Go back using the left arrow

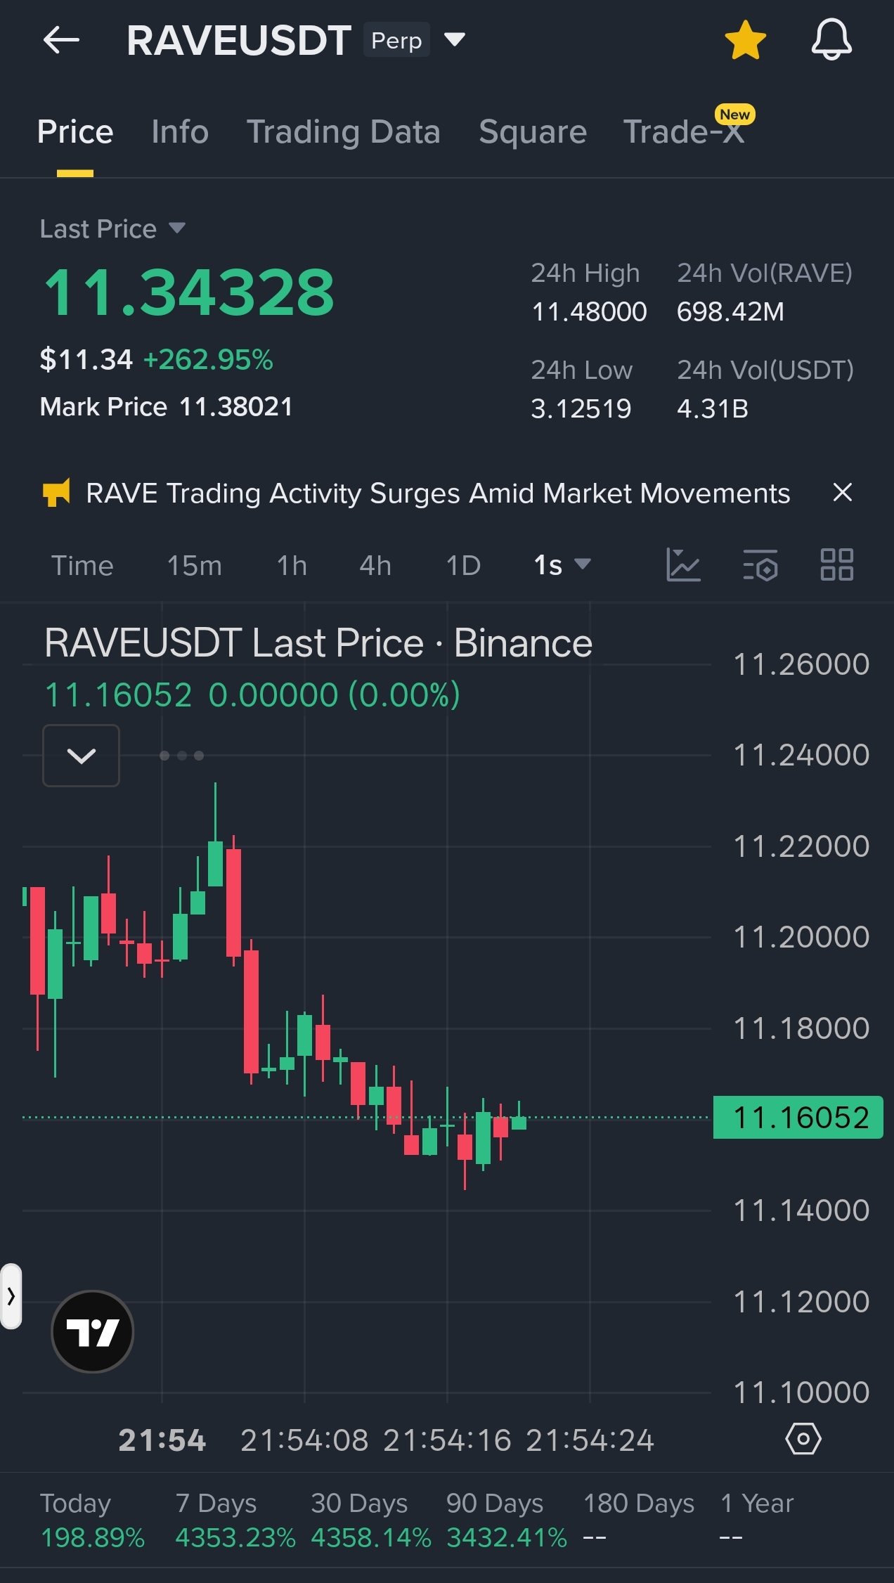point(61,40)
